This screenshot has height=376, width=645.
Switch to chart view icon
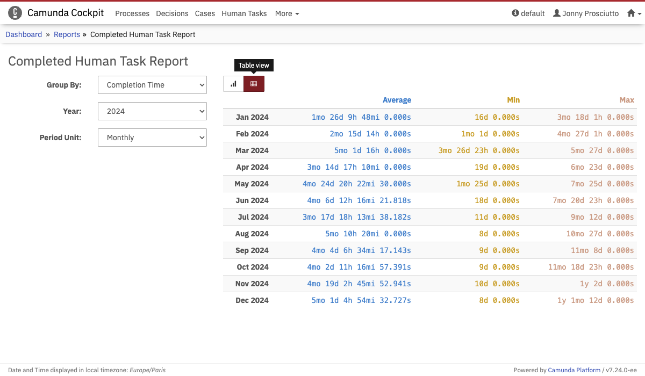(233, 84)
